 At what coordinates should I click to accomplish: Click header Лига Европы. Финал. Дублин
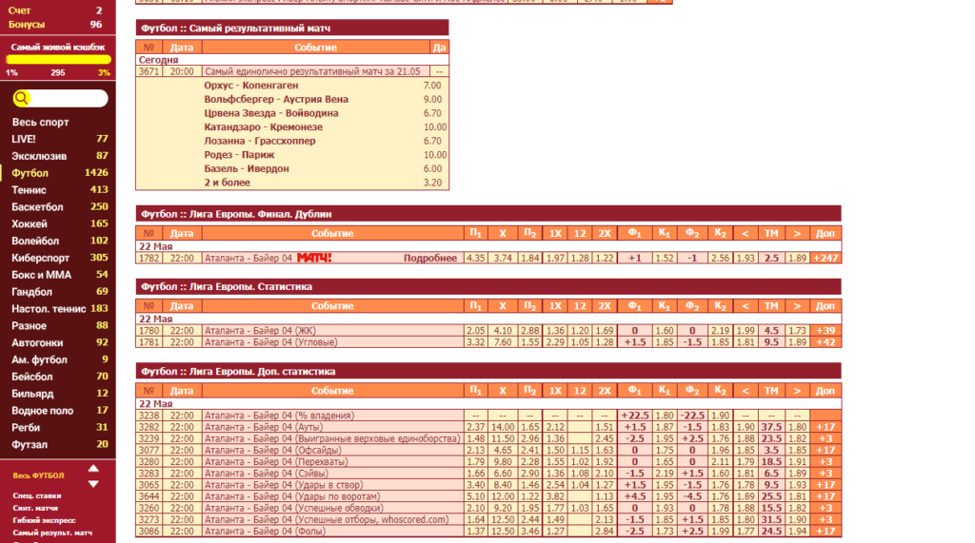coord(488,214)
